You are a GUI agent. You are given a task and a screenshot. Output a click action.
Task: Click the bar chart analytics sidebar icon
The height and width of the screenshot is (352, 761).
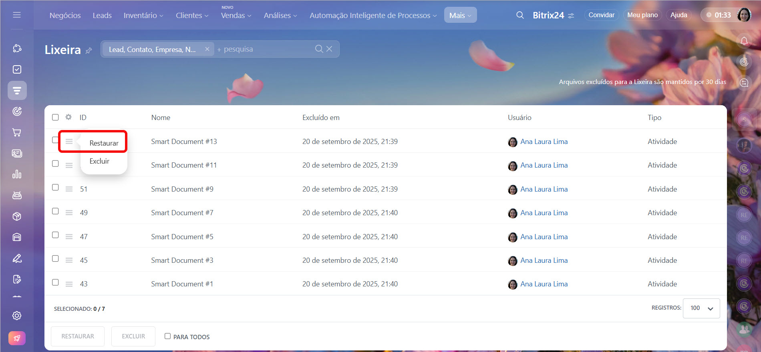tap(17, 174)
